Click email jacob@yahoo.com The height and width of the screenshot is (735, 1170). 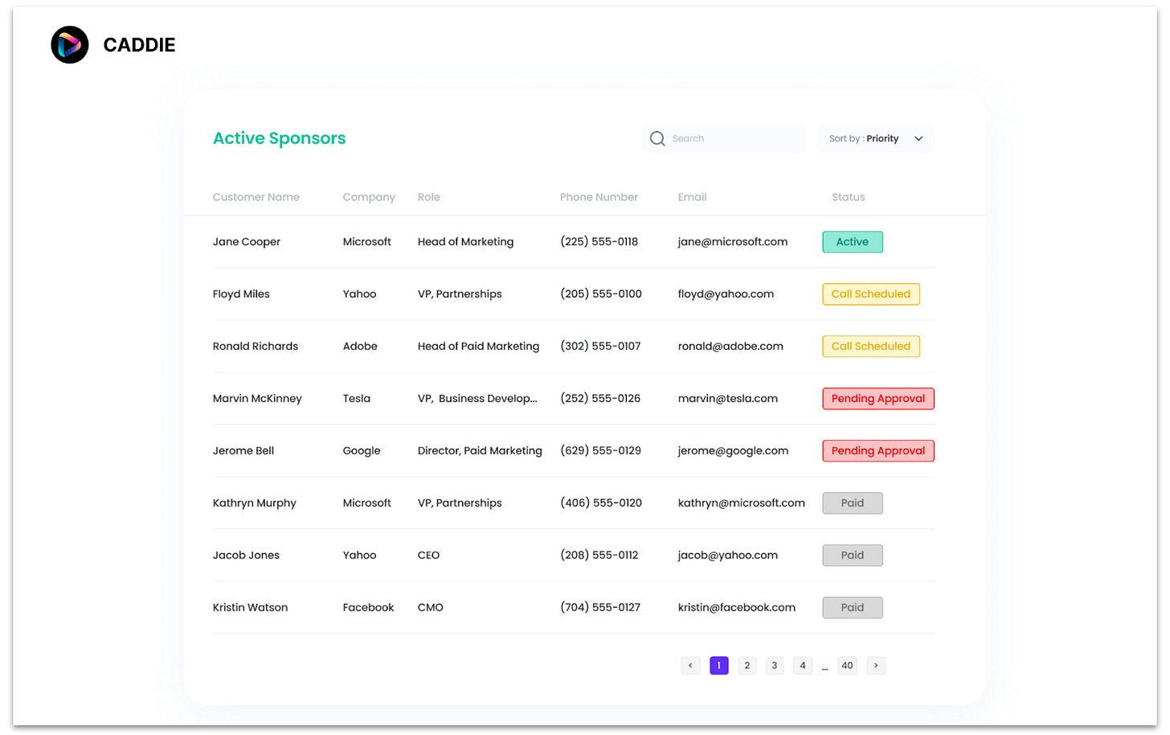[727, 556]
